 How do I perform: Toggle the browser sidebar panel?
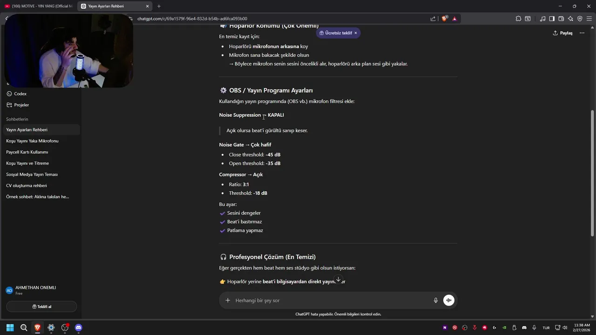click(552, 19)
